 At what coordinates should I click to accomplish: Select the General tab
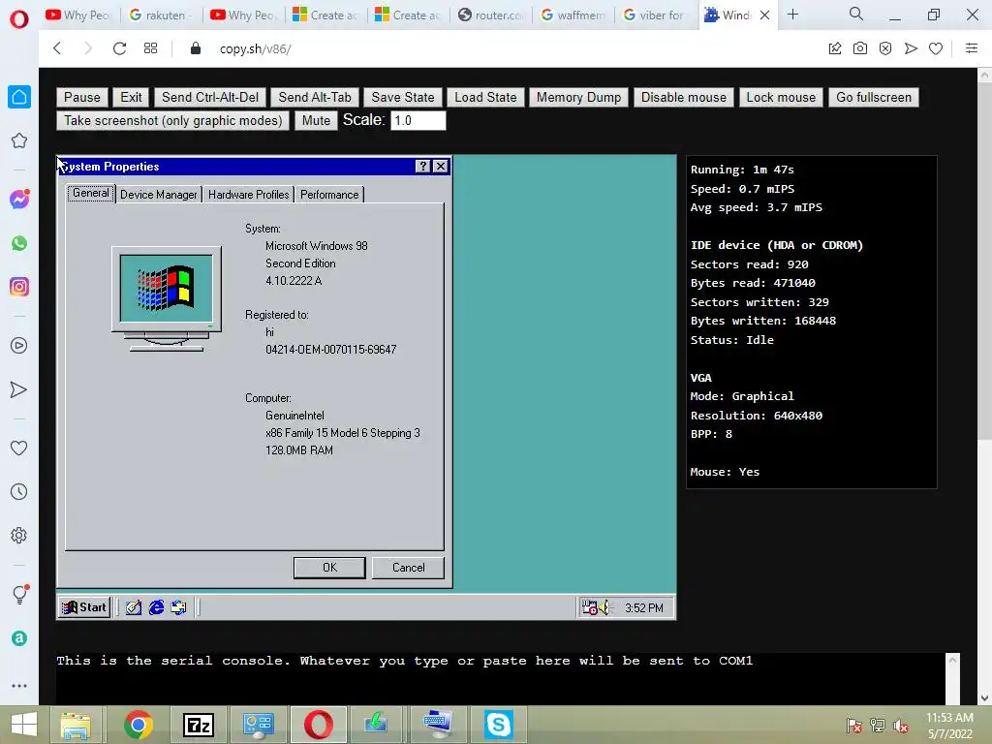(x=91, y=193)
